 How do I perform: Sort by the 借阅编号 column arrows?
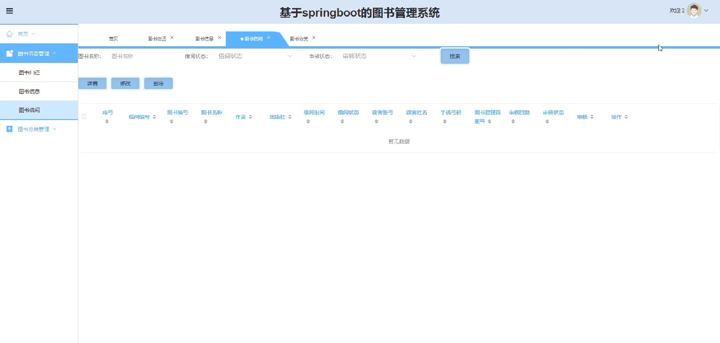154,117
